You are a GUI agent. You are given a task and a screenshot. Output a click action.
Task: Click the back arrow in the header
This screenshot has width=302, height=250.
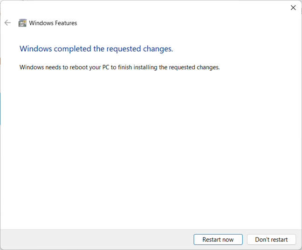pyautogui.click(x=7, y=23)
